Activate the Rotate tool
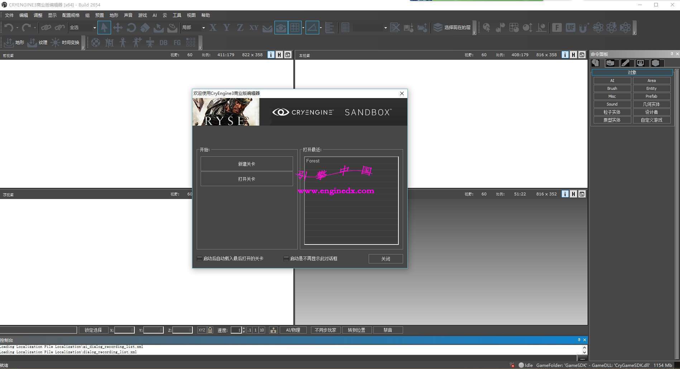The height and width of the screenshot is (369, 680). click(x=131, y=28)
